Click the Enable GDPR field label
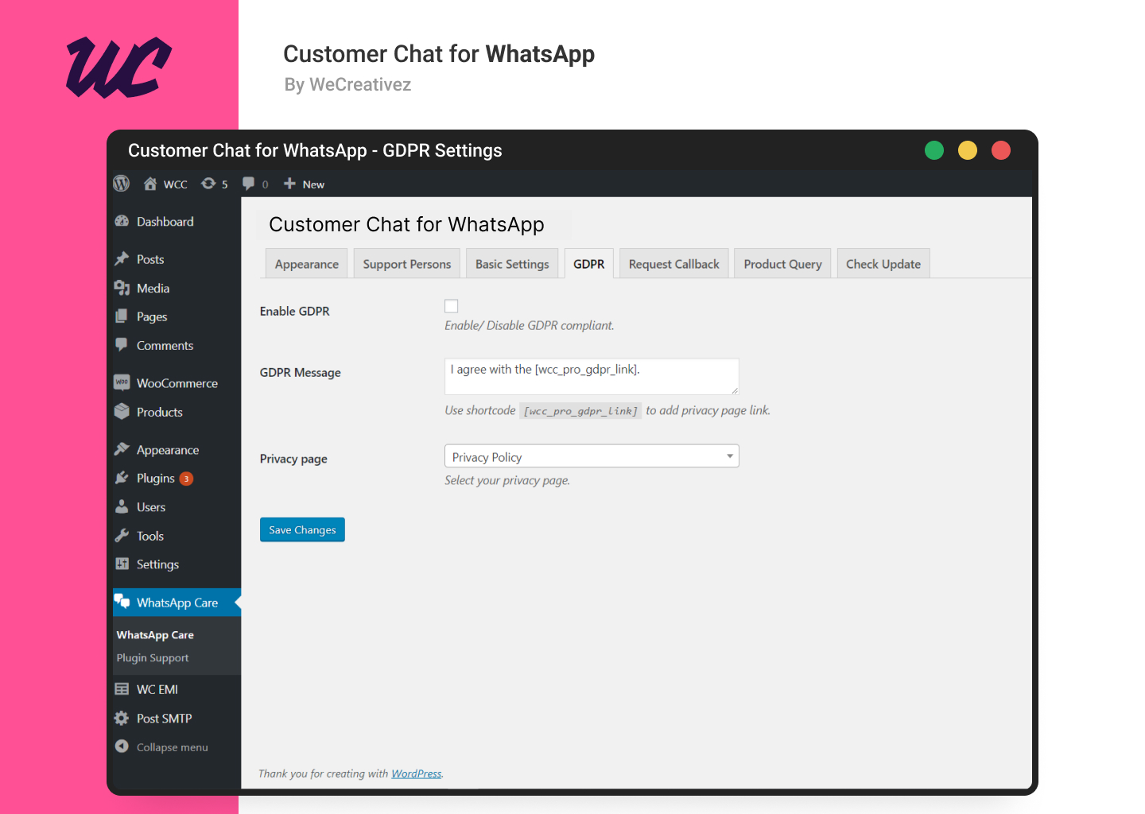Screen dimensions: 1145x814 pos(295,312)
